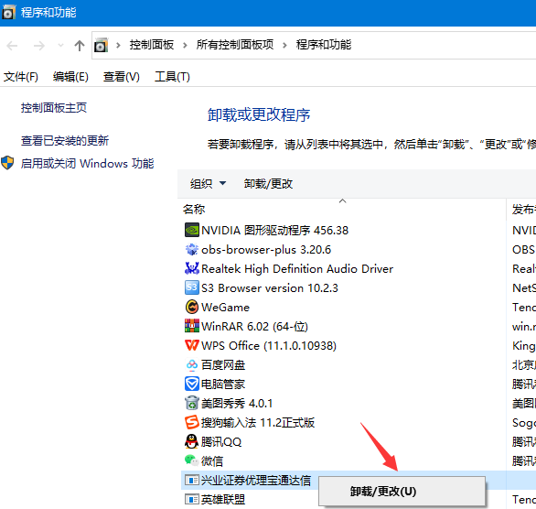Select the WeGame entry
The width and height of the screenshot is (536, 509).
(x=226, y=307)
